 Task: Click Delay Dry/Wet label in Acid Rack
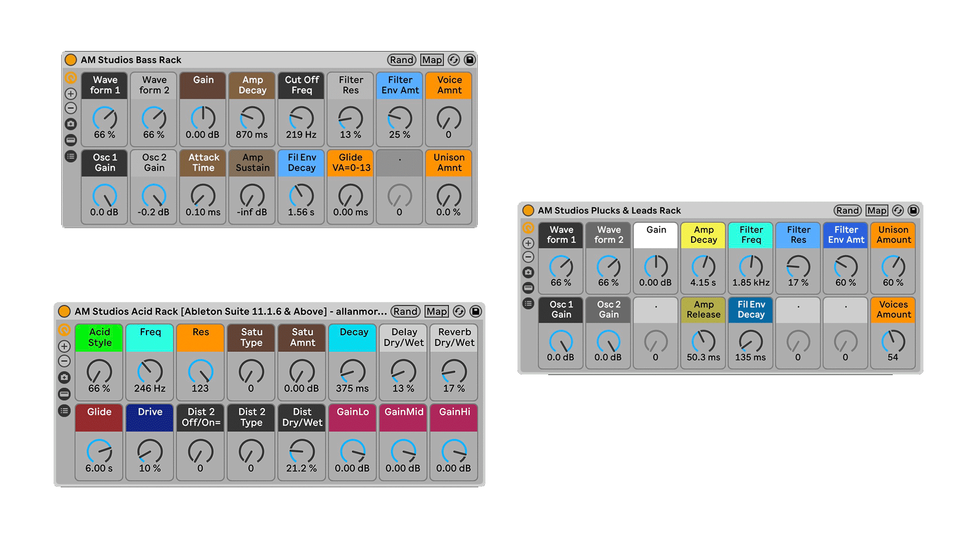(x=404, y=338)
